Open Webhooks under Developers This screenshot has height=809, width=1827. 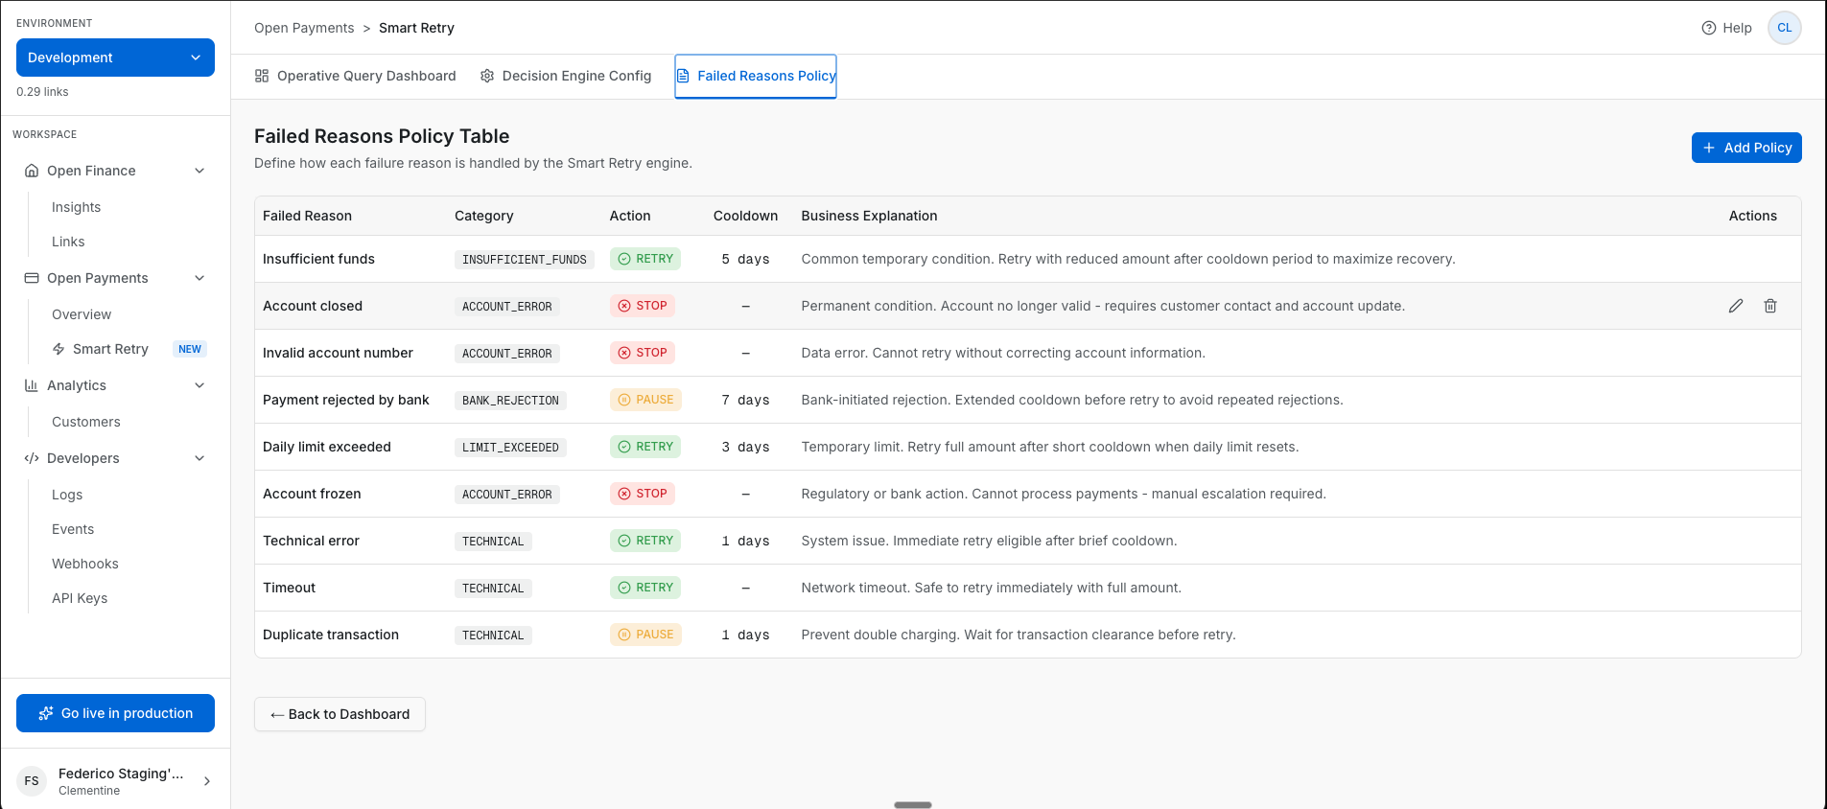click(x=85, y=564)
